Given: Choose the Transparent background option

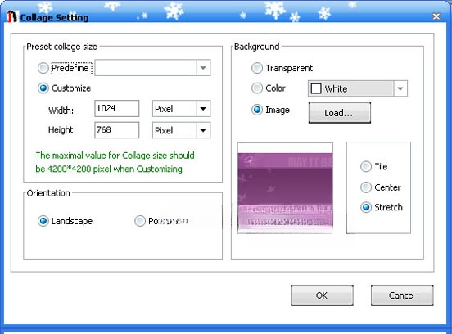Looking at the screenshot, I should pyautogui.click(x=257, y=68).
